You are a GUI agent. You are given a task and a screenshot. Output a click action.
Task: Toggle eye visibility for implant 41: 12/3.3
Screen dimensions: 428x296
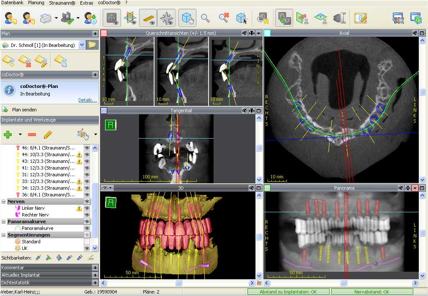pyautogui.click(x=87, y=168)
